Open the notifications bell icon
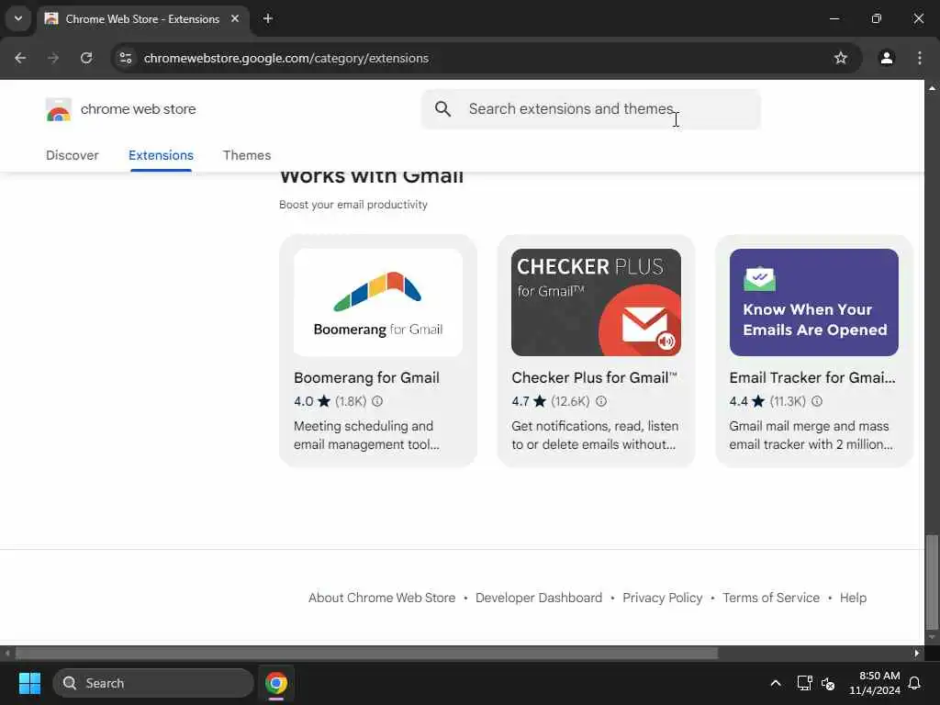Viewport: 940px width, 705px height. click(x=914, y=683)
